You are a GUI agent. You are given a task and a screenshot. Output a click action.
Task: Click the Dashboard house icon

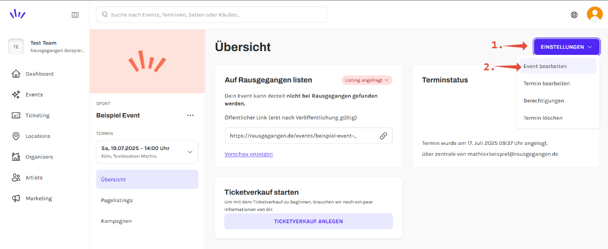coord(16,74)
